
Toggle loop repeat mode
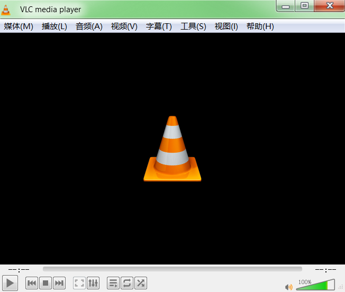pos(127,283)
